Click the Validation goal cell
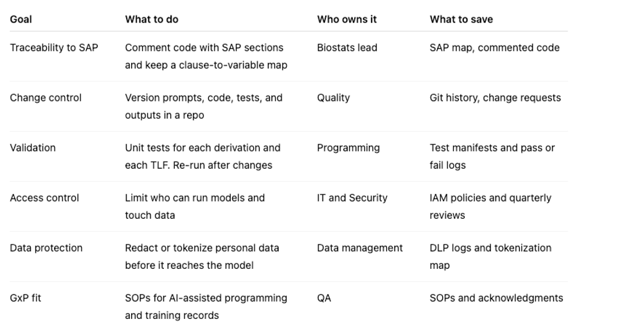This screenshot has height=335, width=617. pos(33,148)
